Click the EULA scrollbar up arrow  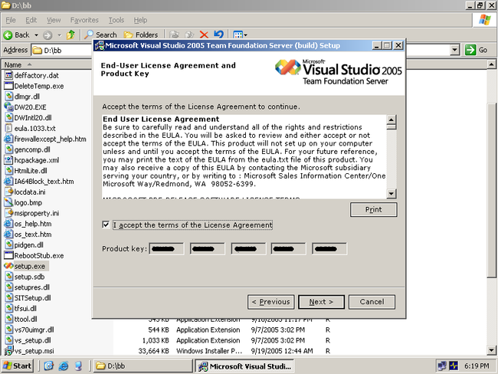392,120
